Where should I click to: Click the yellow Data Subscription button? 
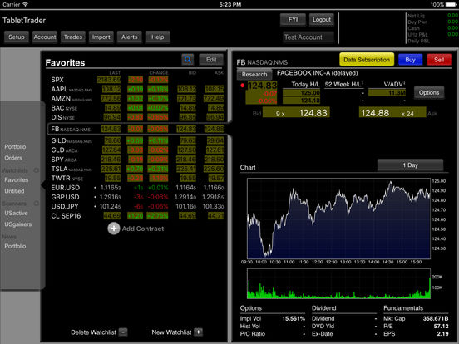tap(367, 60)
